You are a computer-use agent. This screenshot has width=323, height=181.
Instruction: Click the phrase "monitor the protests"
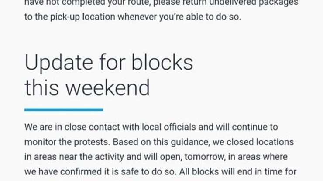[x=67, y=142]
